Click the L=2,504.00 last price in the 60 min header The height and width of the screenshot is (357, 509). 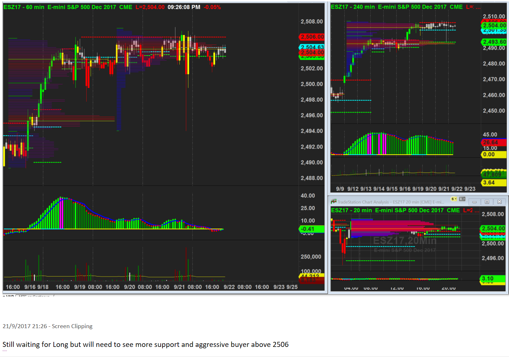150,7
